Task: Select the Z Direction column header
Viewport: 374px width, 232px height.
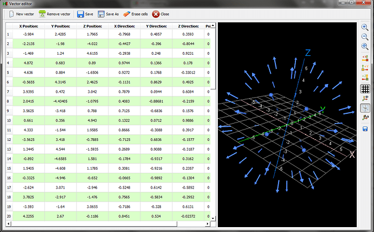Action: coord(188,26)
